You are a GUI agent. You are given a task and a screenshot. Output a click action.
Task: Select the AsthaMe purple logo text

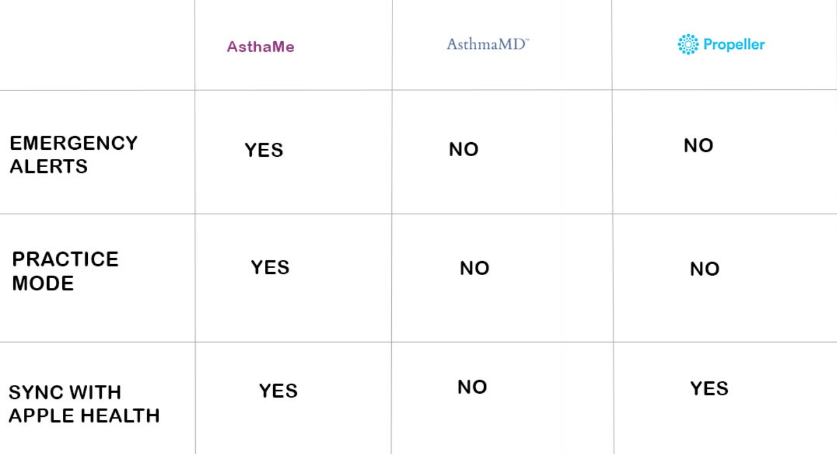coord(260,47)
